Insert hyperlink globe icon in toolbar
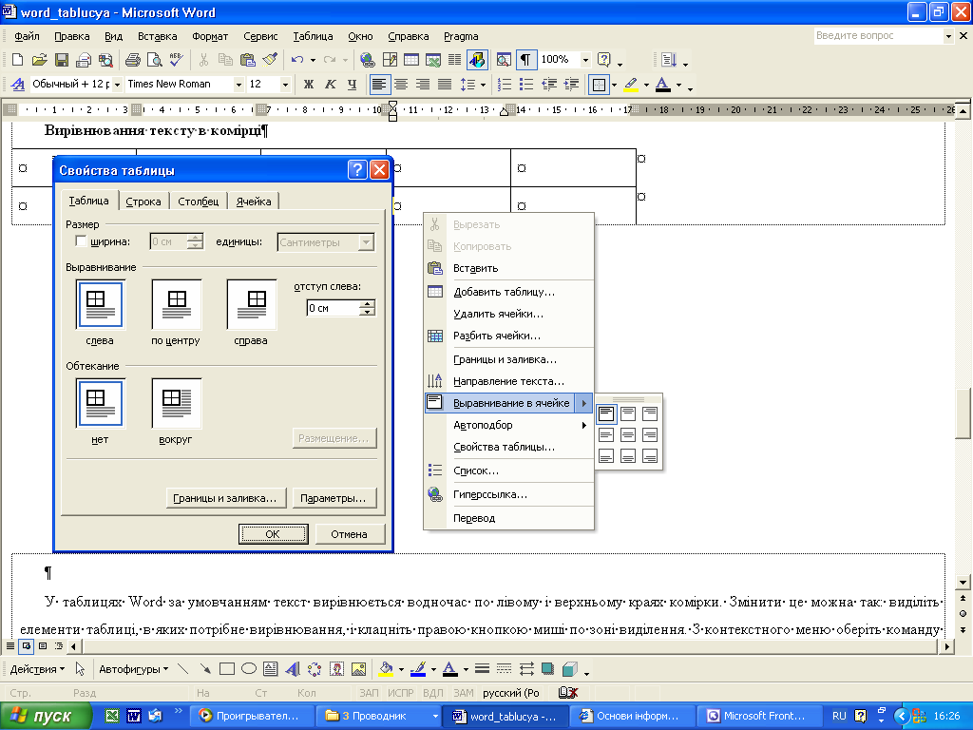 [368, 60]
